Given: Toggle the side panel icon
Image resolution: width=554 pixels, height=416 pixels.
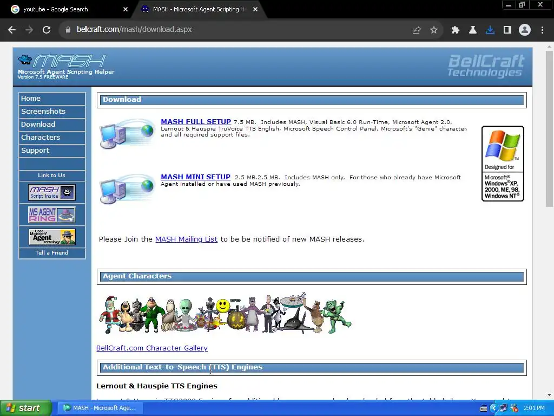Looking at the screenshot, I should click(x=507, y=30).
